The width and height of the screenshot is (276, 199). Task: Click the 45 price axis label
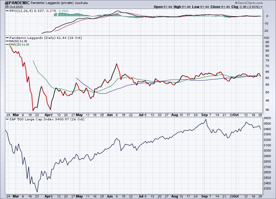pyautogui.click(x=267, y=101)
